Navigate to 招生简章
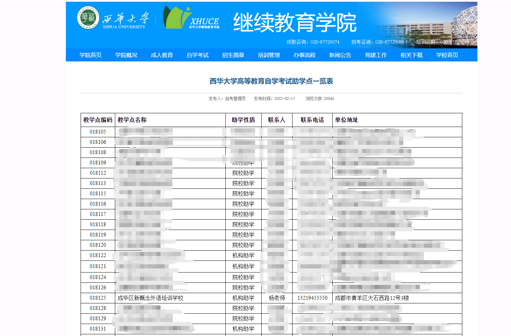 tap(233, 55)
